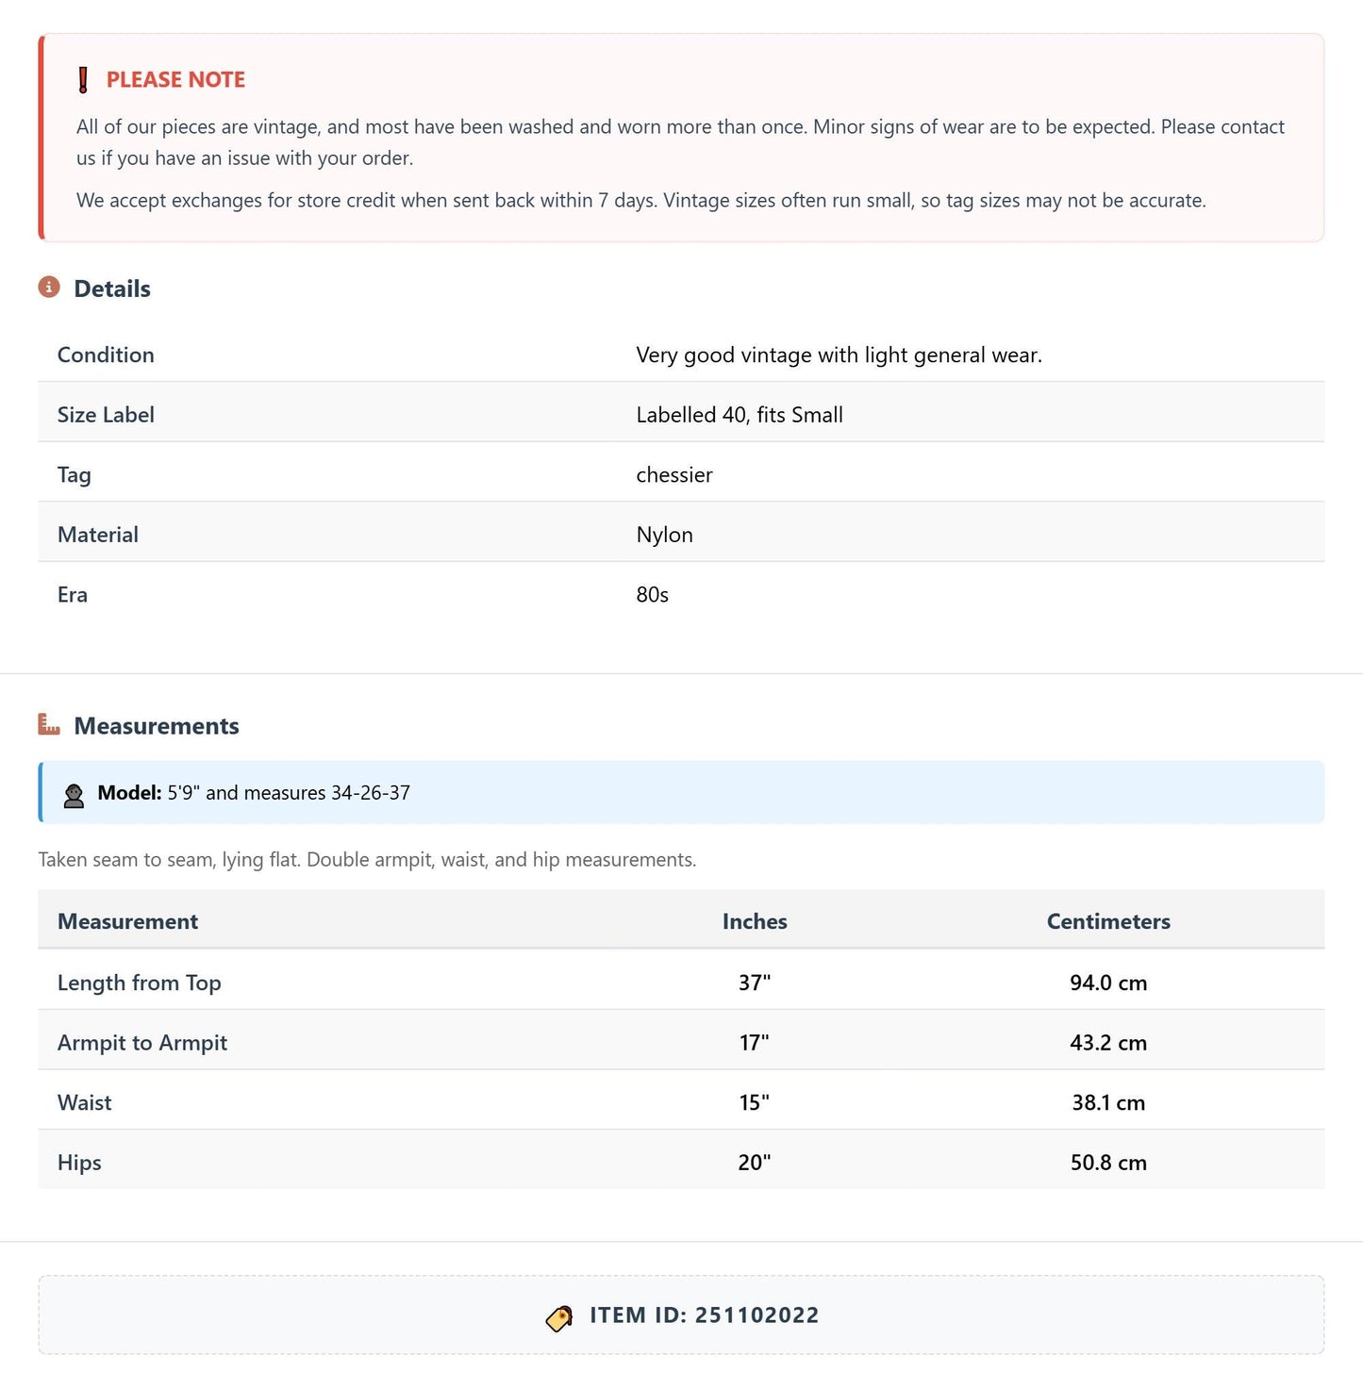1363x1388 pixels.
Task: Select the Condition row label
Action: (106, 355)
